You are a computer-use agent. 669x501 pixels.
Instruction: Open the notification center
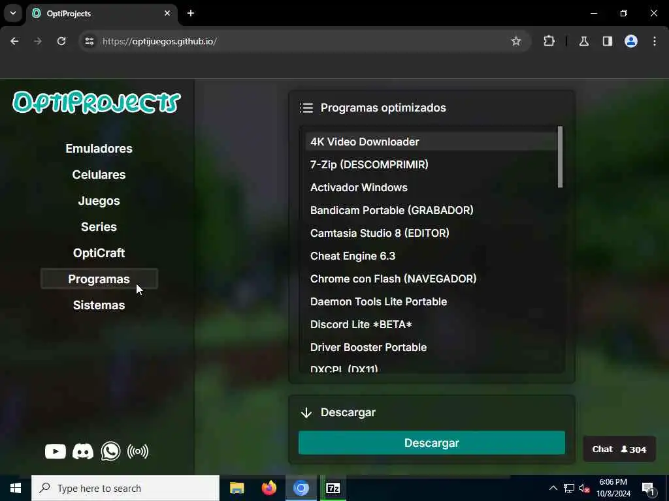coord(647,488)
